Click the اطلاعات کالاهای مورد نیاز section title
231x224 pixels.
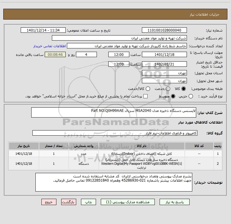(x=200, y=122)
